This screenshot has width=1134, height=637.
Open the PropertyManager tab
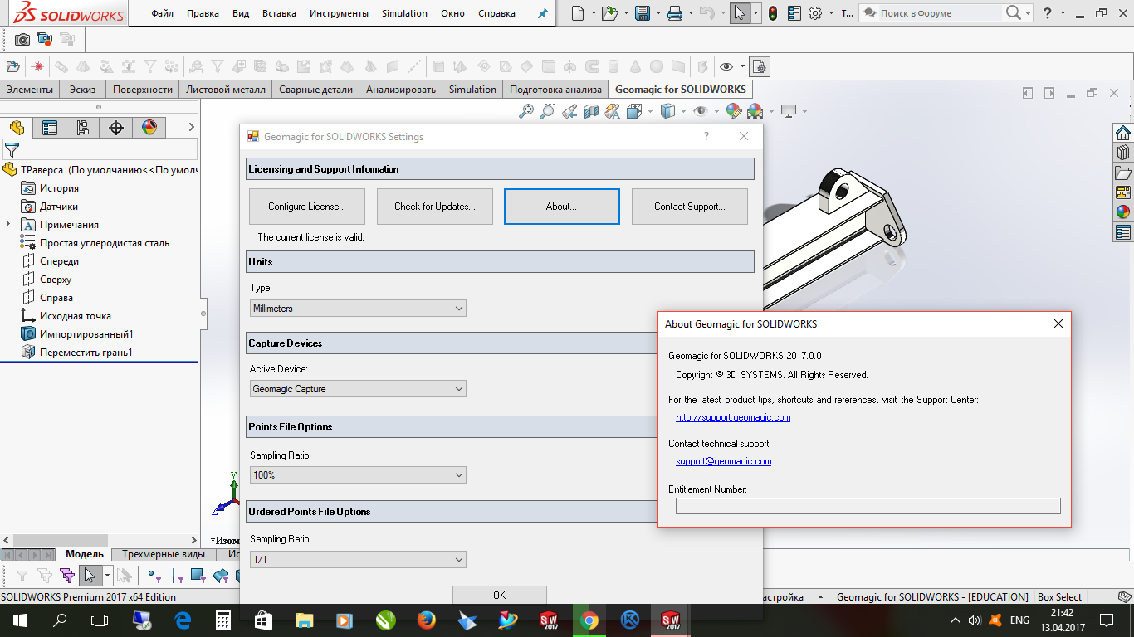coord(50,127)
